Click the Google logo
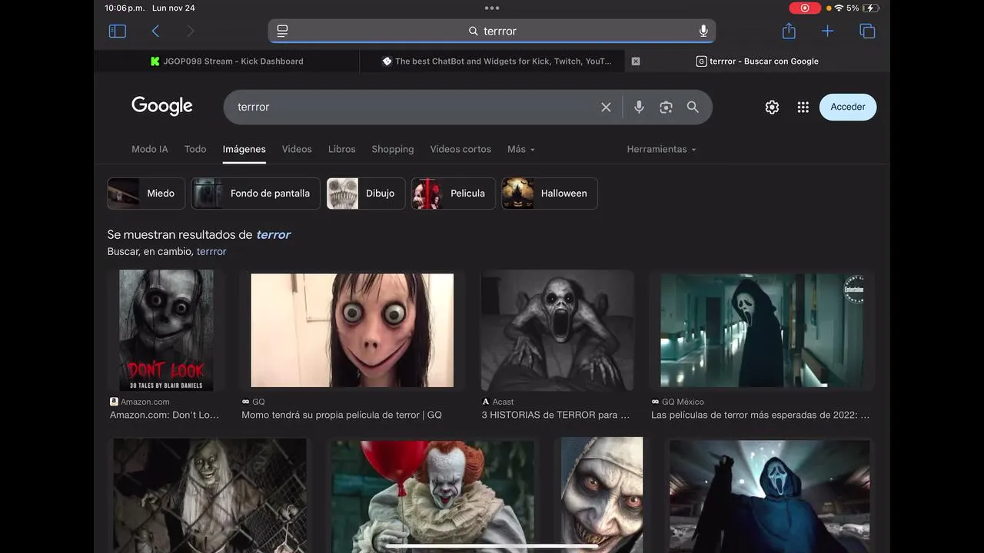 coord(162,106)
